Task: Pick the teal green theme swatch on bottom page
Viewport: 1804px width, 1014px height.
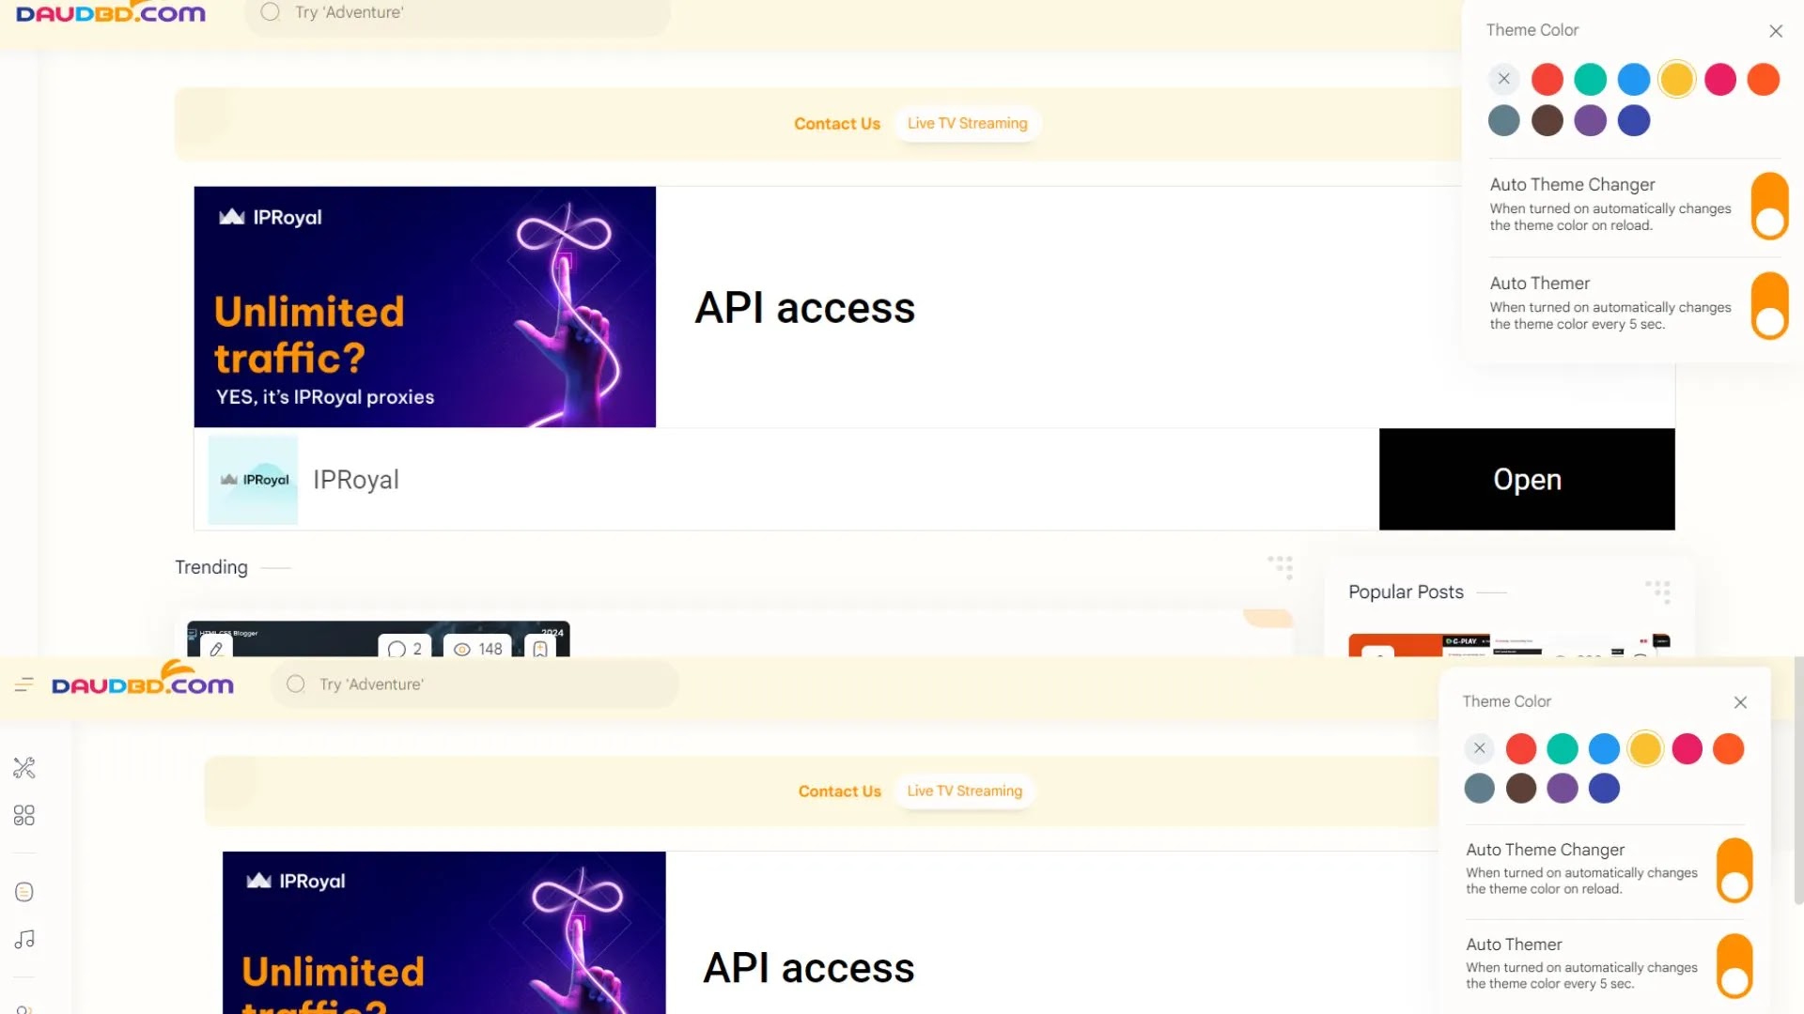Action: [1563, 748]
